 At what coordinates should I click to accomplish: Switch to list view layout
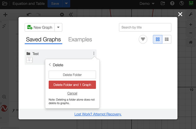point(167,39)
